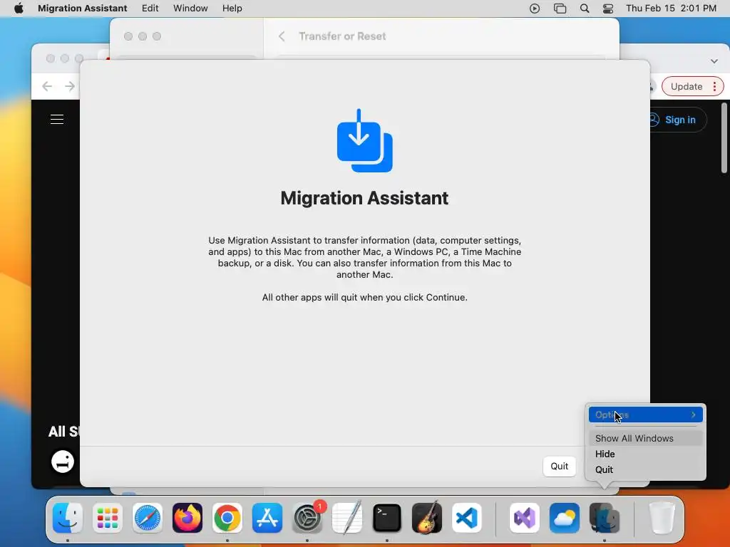Launch Terminal from the Dock

(x=387, y=518)
